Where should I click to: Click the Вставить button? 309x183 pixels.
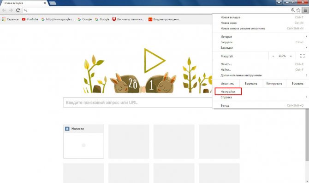(x=297, y=84)
